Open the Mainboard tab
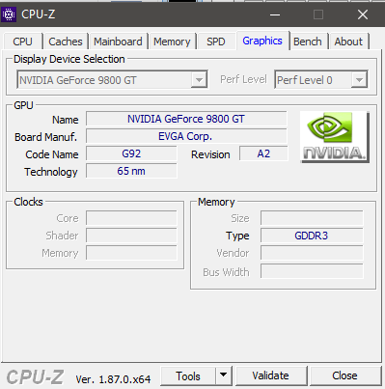This screenshot has height=389, width=385. click(x=118, y=42)
